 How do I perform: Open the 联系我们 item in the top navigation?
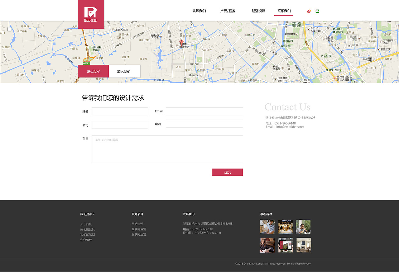coord(284,11)
